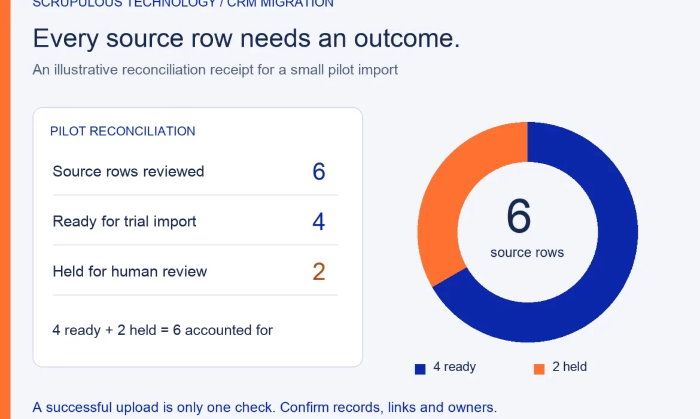Select the 'Held for human review' label
700x419 pixels.
click(x=130, y=272)
